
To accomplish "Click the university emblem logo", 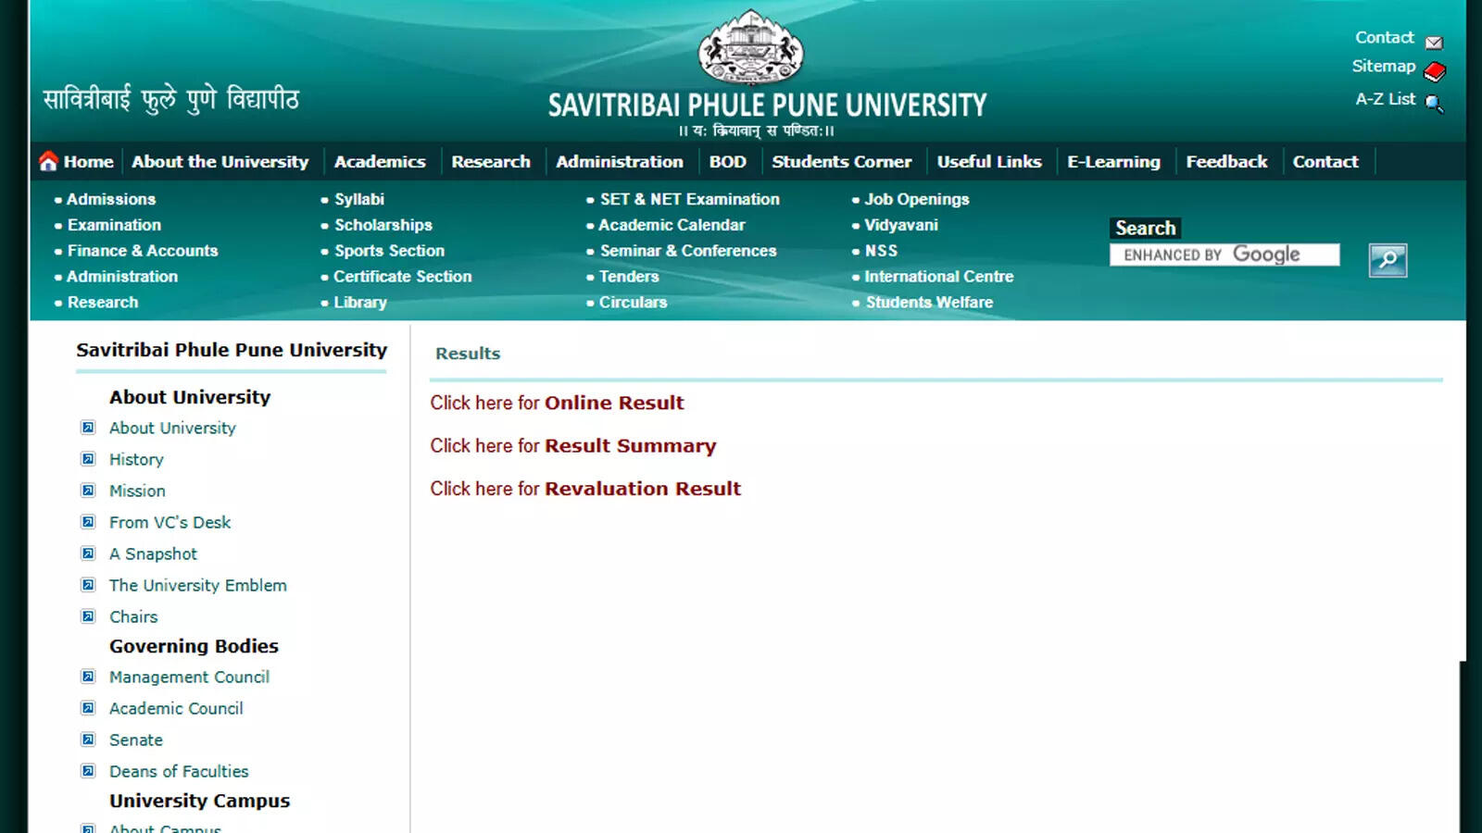I will pos(751,48).
